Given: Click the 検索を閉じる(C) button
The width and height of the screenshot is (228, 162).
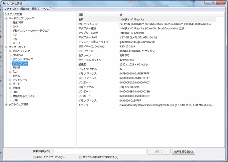Looking at the screenshot, I should 183,152.
